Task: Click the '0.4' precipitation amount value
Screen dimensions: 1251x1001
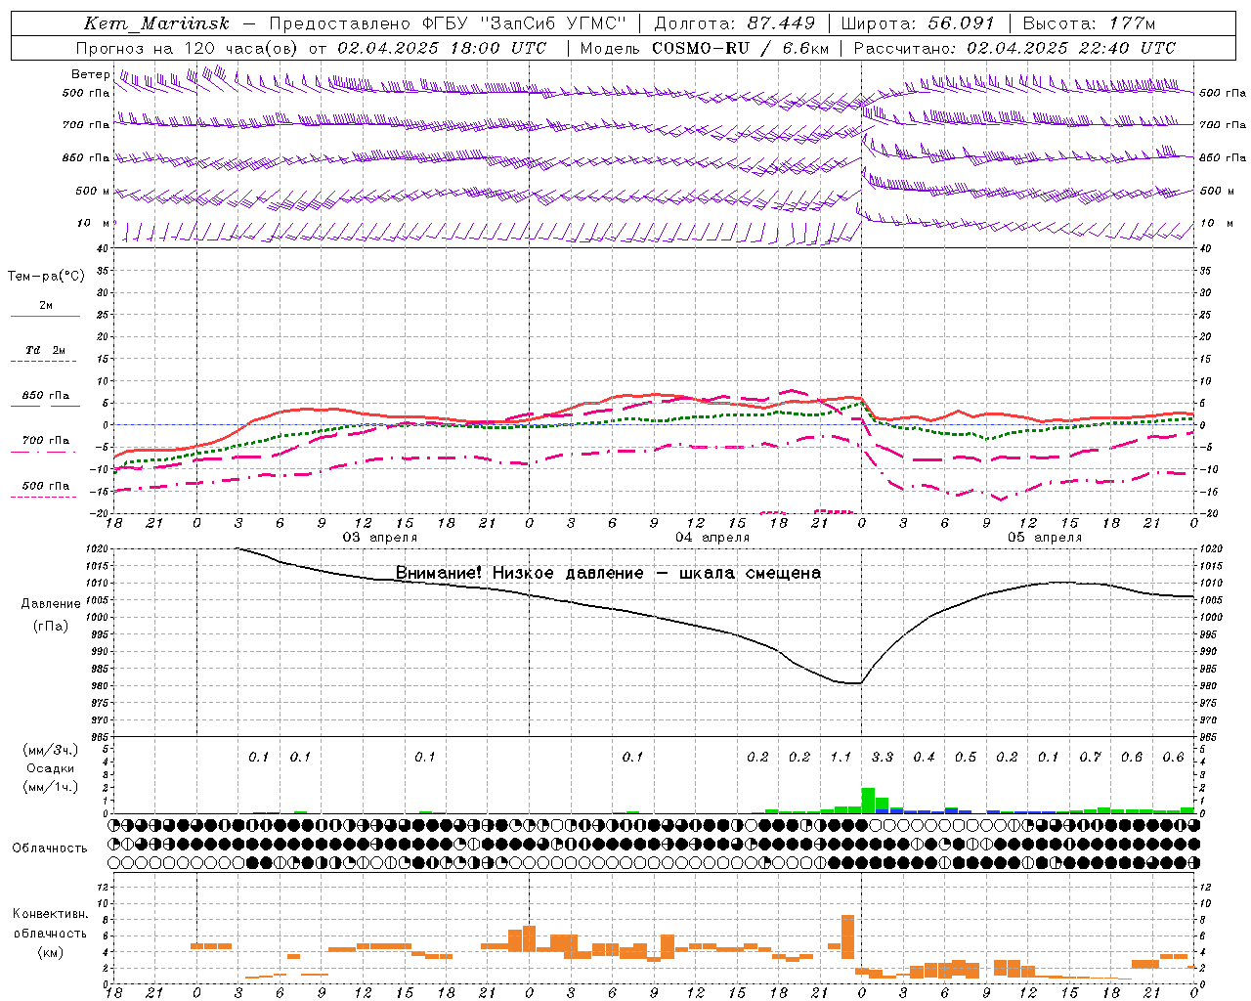Action: [924, 757]
